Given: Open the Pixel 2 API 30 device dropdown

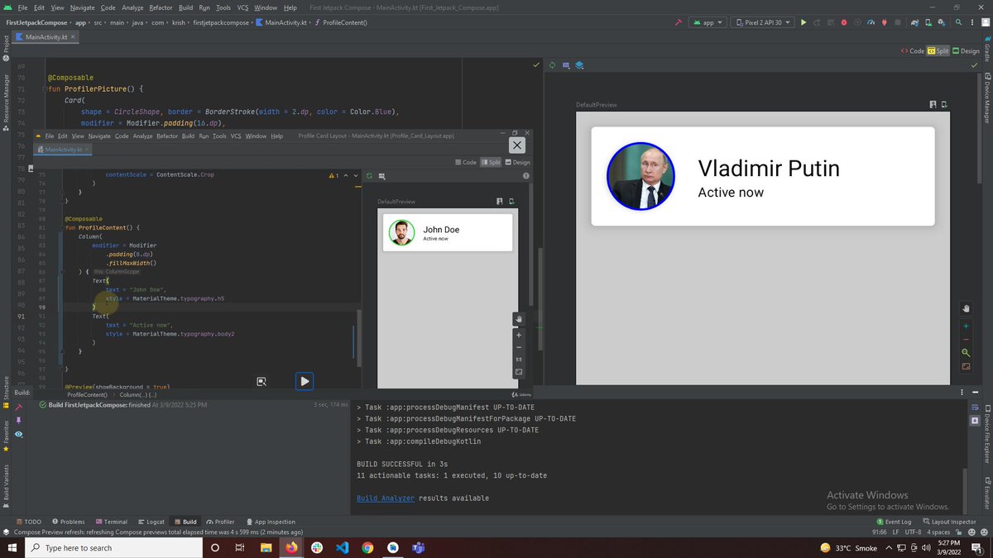Looking at the screenshot, I should click(x=760, y=22).
